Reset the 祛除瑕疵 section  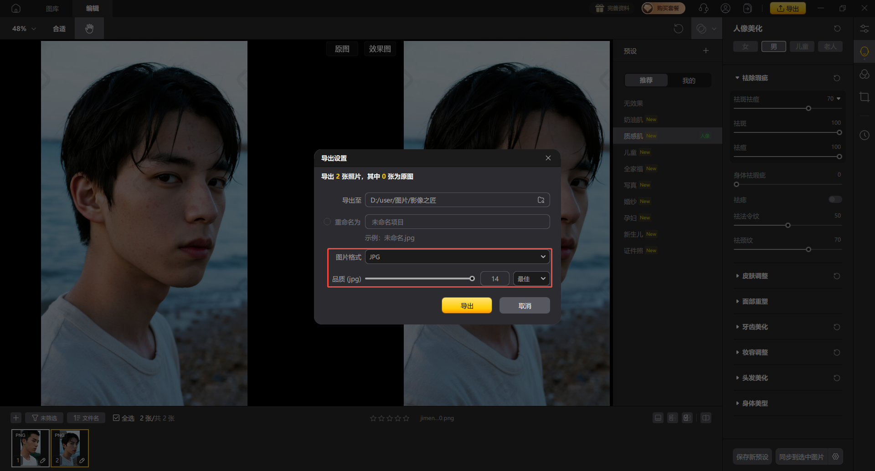pyautogui.click(x=837, y=78)
